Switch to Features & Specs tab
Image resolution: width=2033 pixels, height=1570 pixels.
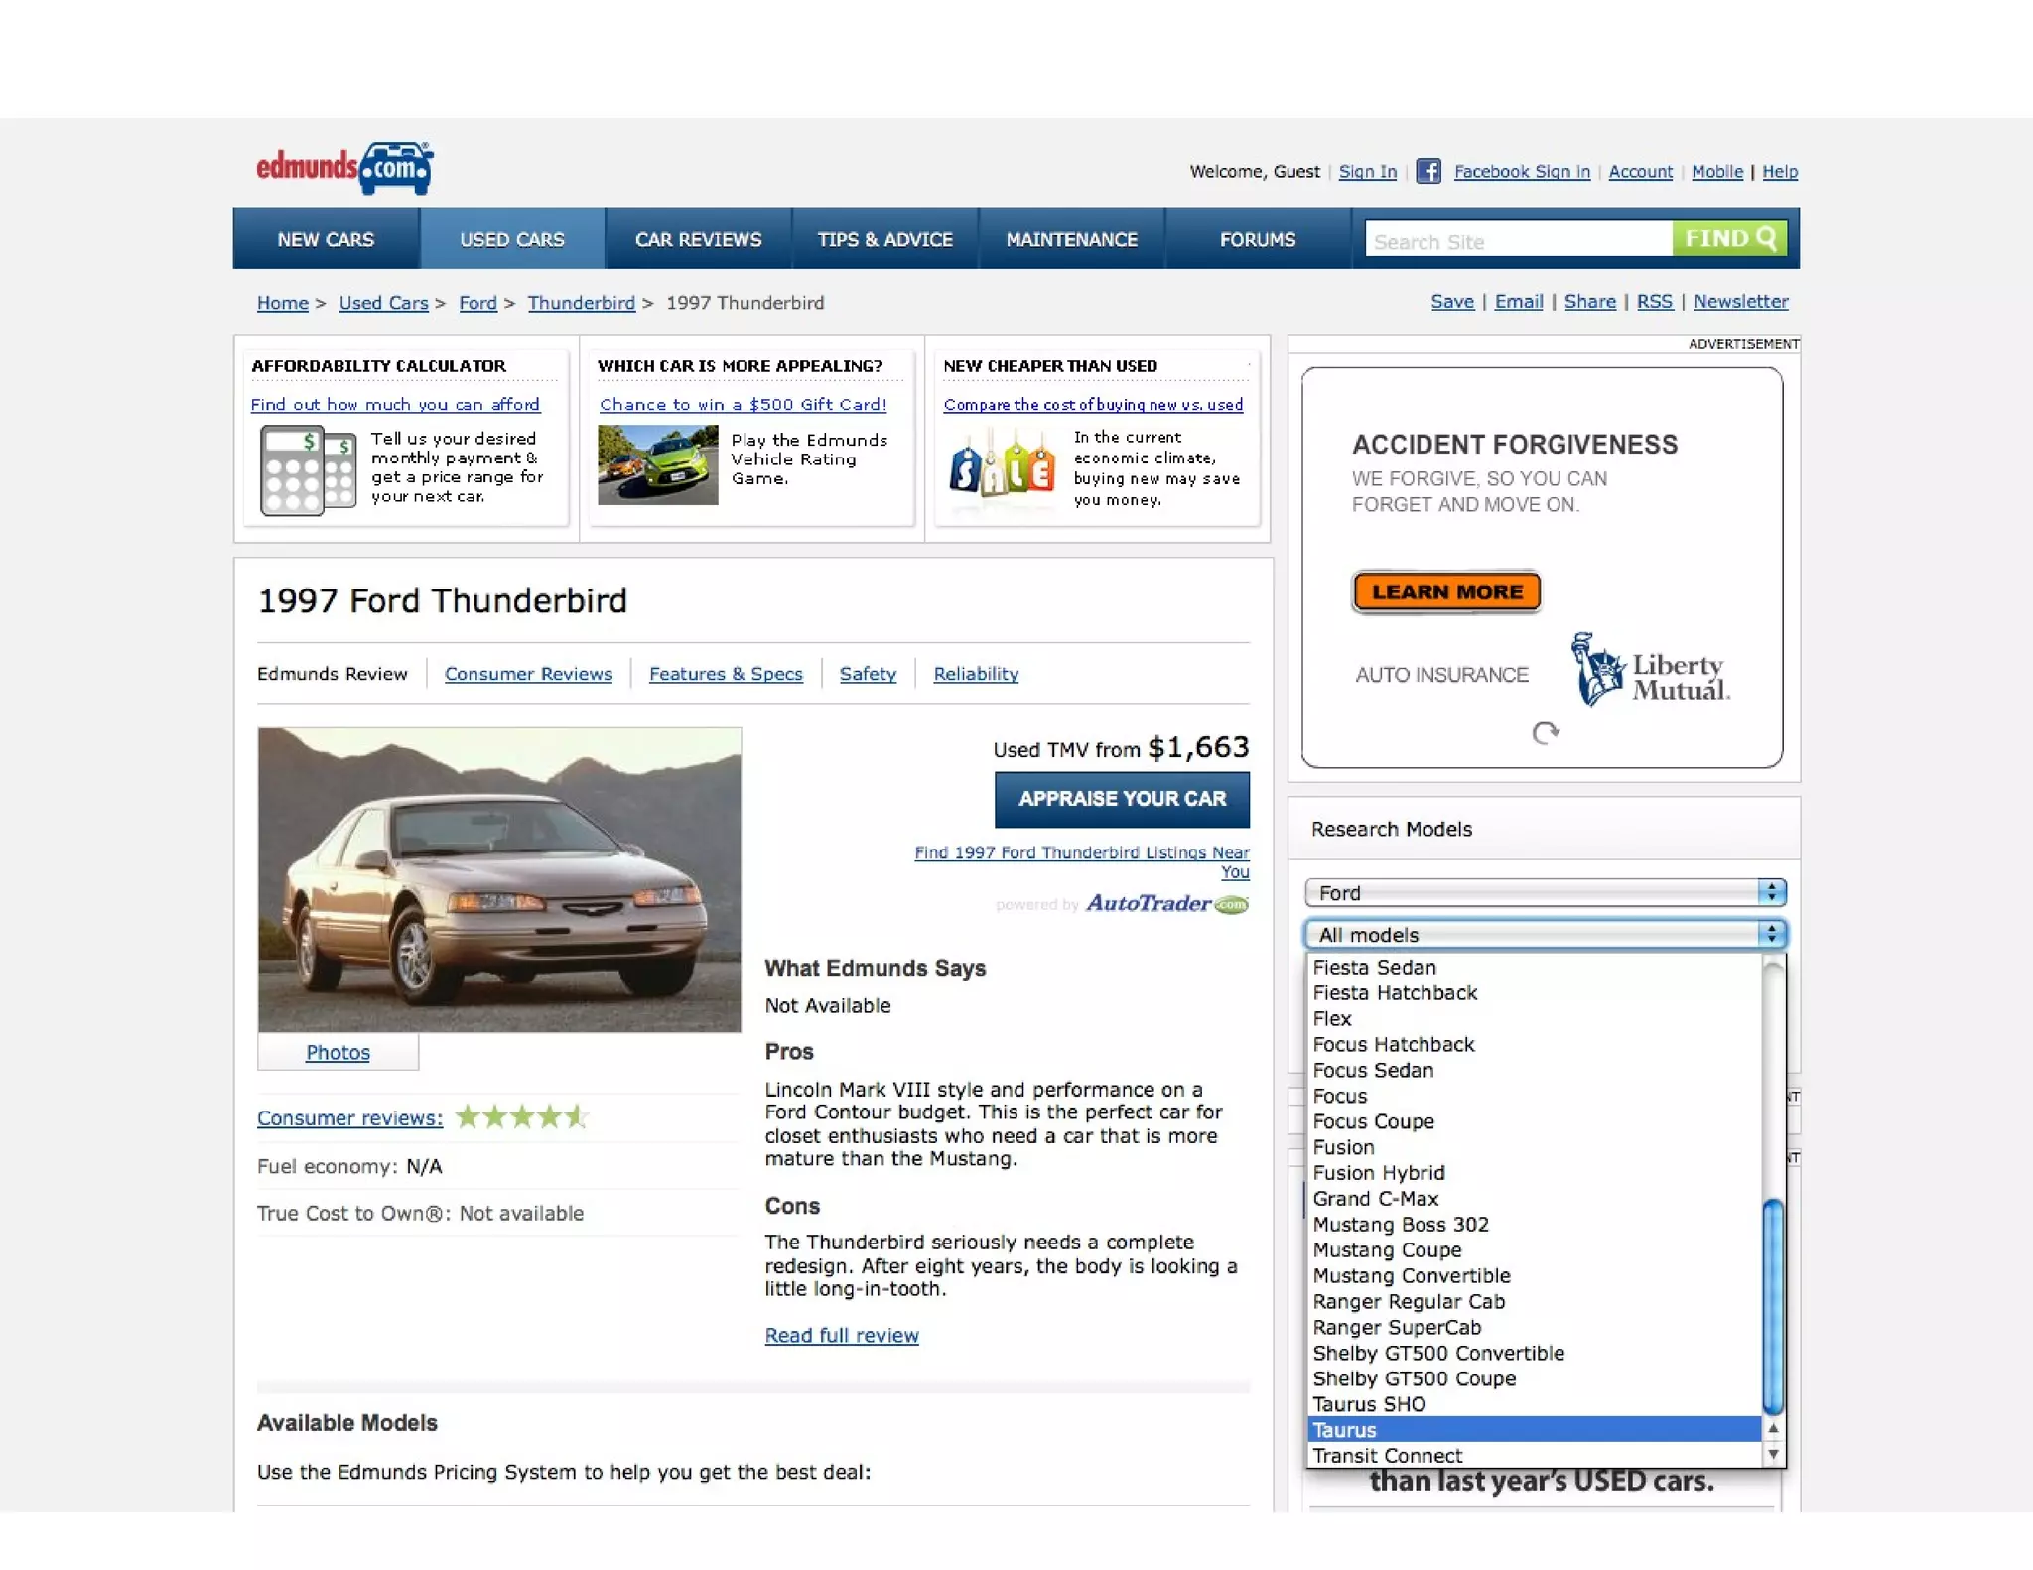tap(726, 673)
